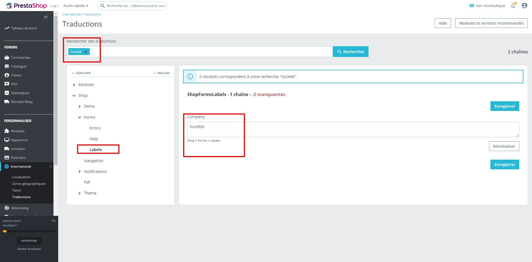Click the magnifier in the top search box
This screenshot has width=532, height=262.
[x=103, y=6]
